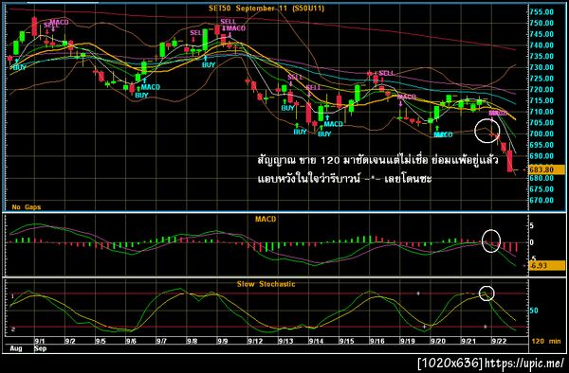The width and height of the screenshot is (569, 373).
Task: Click the 745.00 price level
Action: [x=541, y=34]
